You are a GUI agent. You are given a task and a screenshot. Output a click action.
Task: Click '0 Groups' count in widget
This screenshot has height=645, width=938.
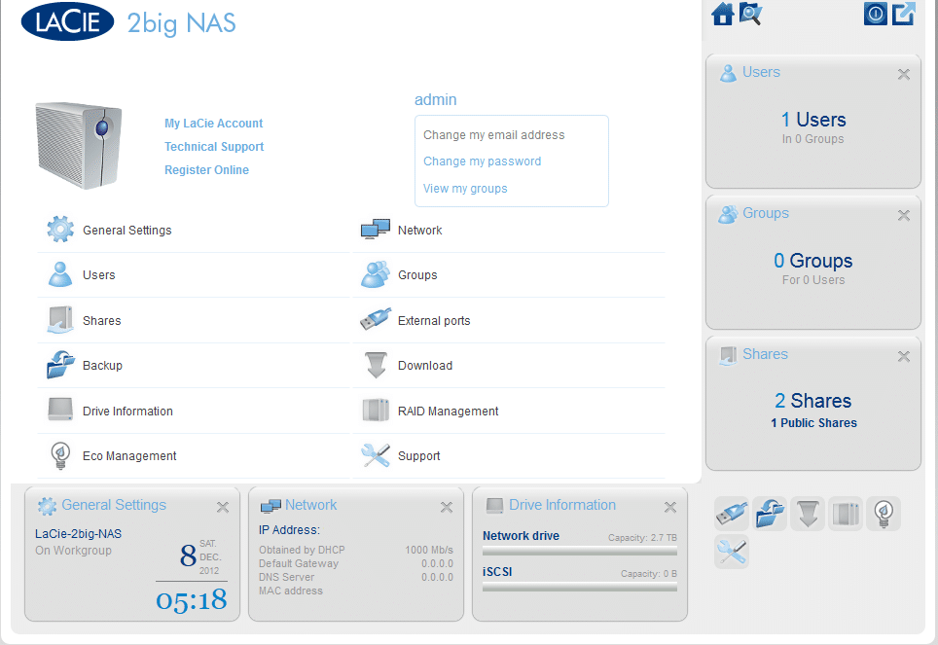click(x=813, y=261)
